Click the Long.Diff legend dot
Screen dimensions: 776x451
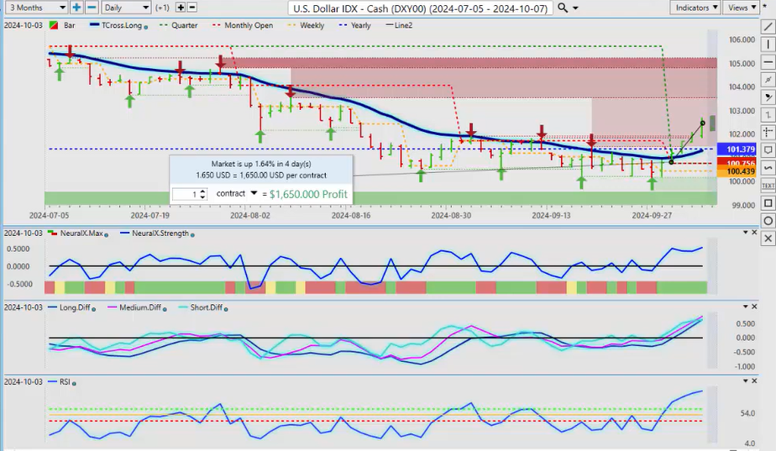93,309
